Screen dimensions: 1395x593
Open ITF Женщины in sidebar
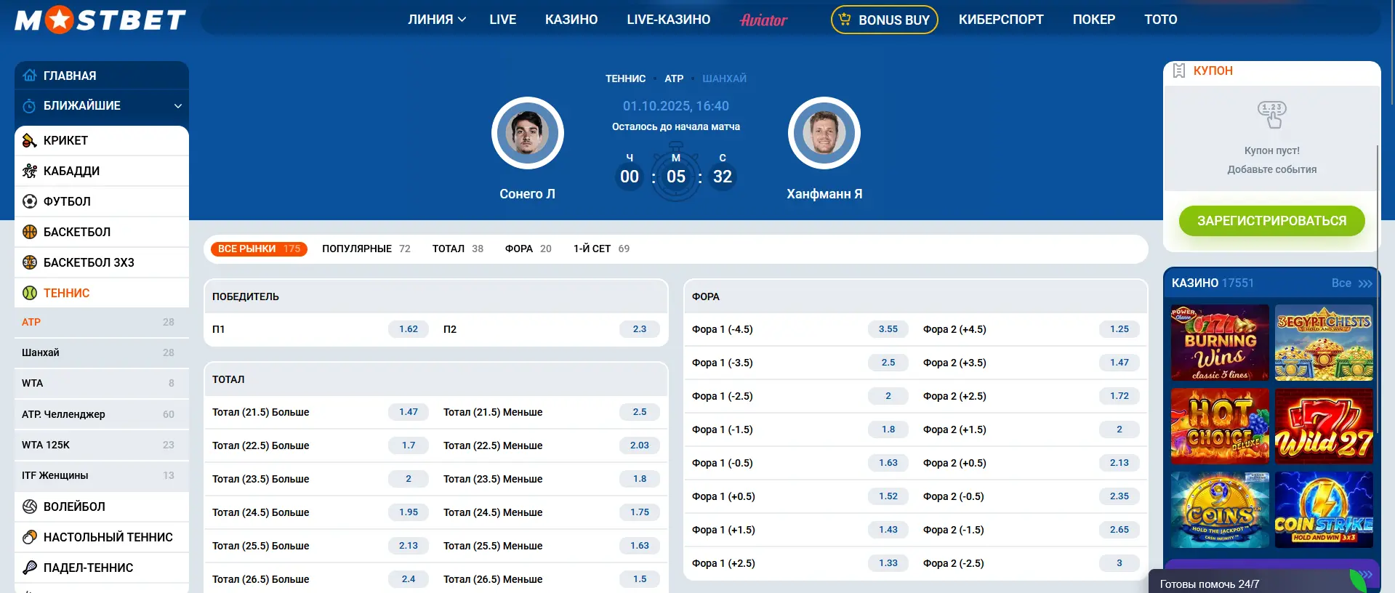(x=102, y=475)
